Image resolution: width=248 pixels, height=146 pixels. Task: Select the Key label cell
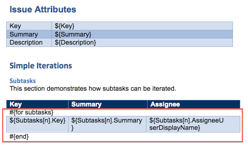click(x=29, y=26)
